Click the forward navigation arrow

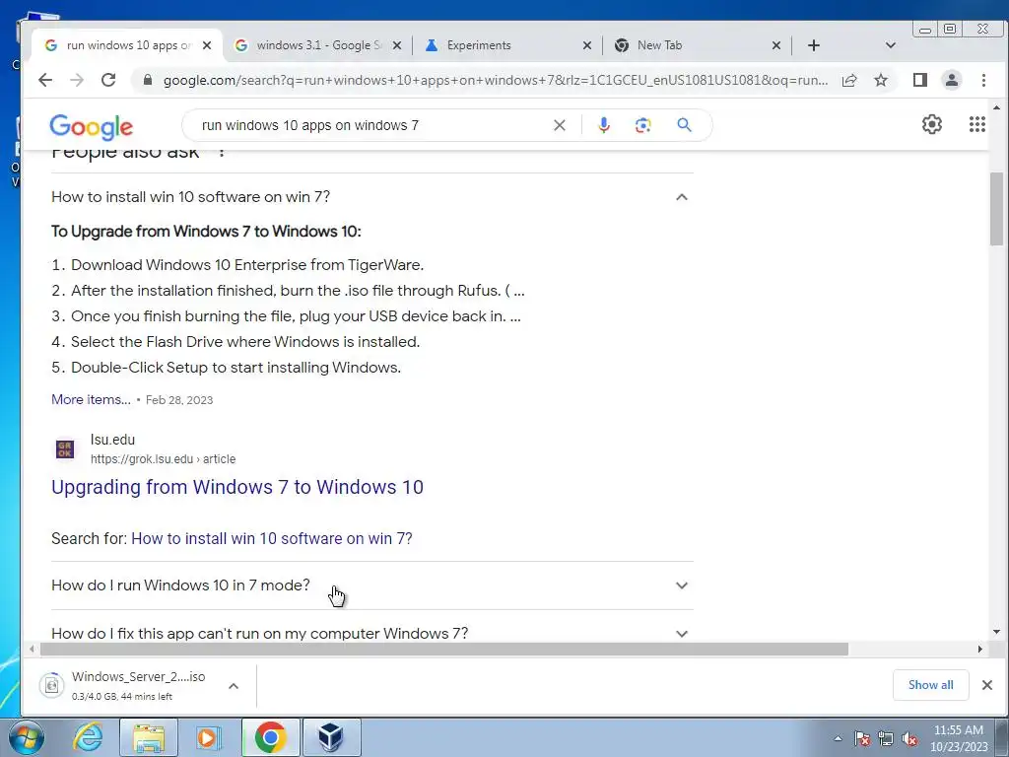tap(77, 80)
